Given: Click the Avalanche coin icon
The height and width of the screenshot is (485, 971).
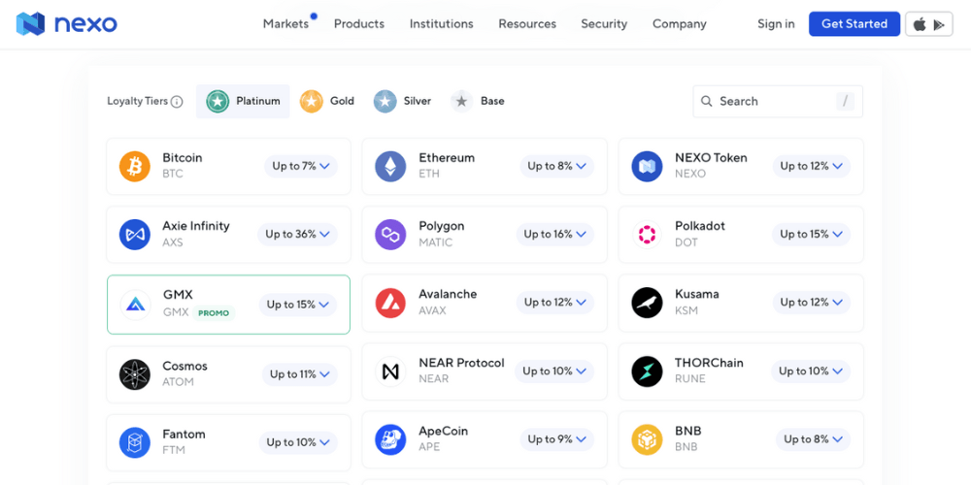Looking at the screenshot, I should coord(390,303).
